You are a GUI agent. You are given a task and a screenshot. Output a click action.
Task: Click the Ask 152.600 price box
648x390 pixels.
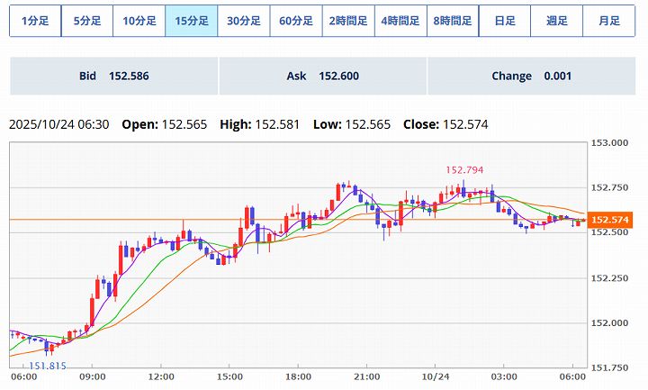pos(322,77)
